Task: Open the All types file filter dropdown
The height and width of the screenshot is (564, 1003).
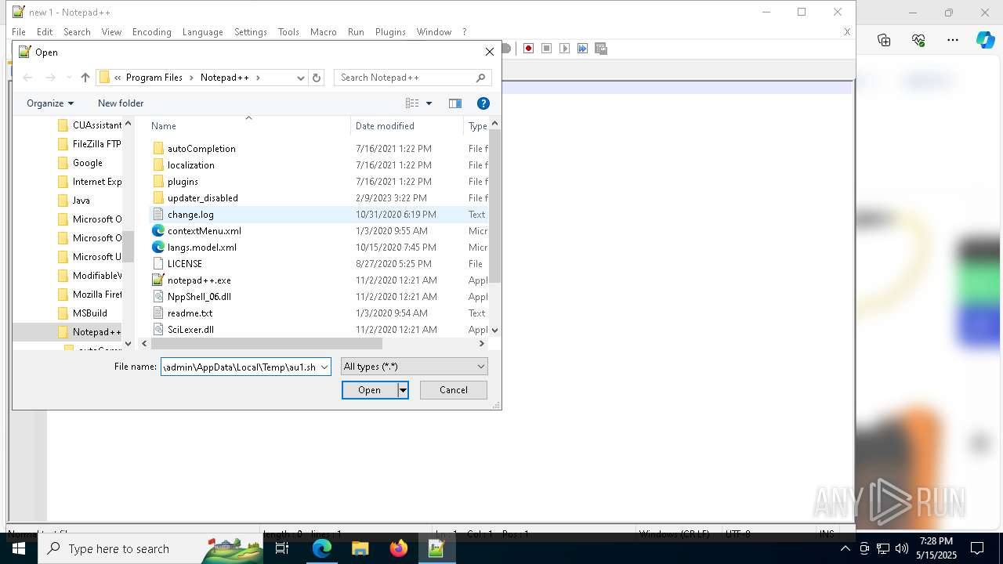Action: pyautogui.click(x=414, y=367)
